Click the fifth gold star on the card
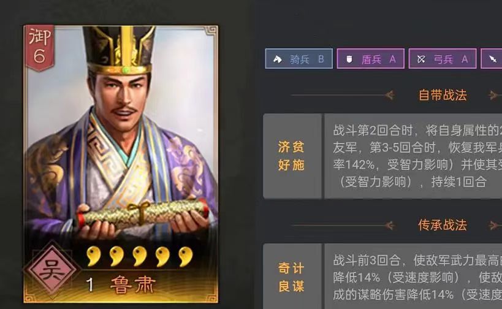The height and width of the screenshot is (309, 502). (x=186, y=256)
